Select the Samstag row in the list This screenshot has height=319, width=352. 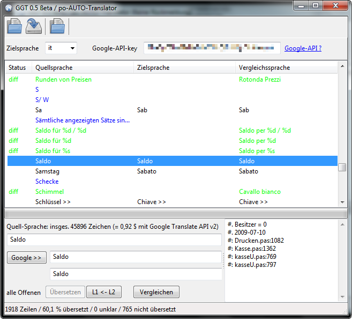[47, 171]
